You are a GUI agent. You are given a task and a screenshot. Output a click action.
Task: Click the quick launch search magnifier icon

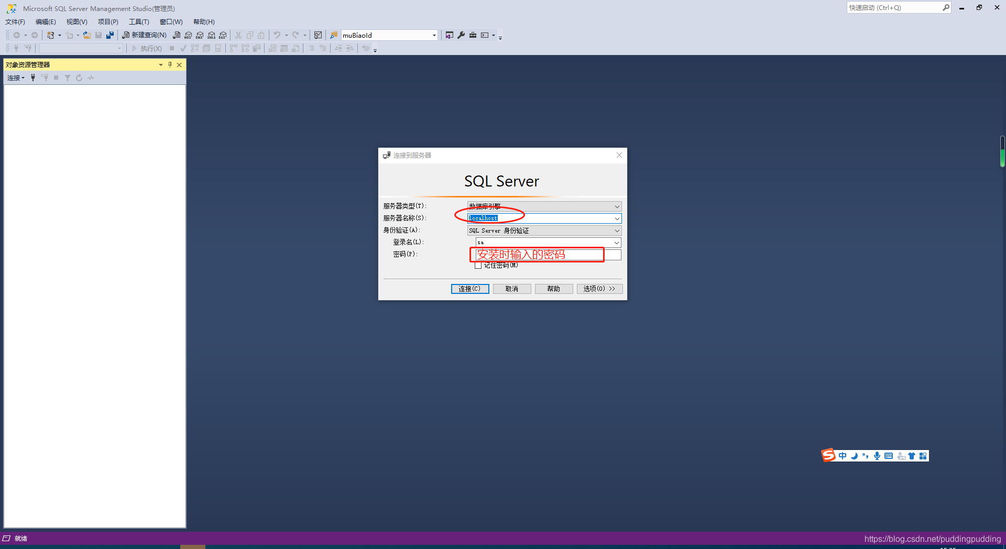point(946,7)
